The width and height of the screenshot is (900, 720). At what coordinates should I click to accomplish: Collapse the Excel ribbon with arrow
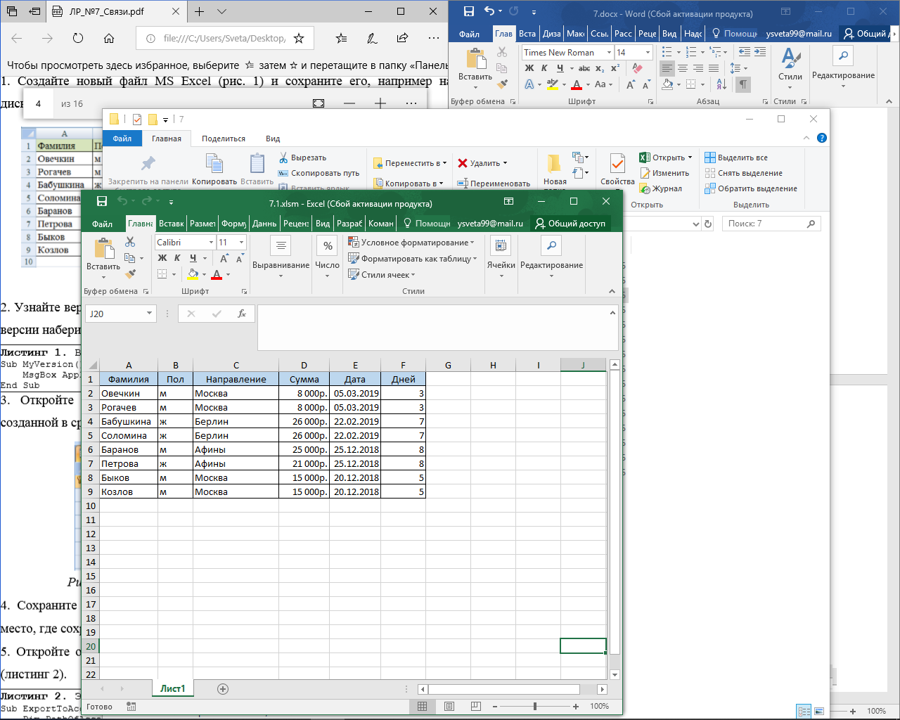point(612,291)
